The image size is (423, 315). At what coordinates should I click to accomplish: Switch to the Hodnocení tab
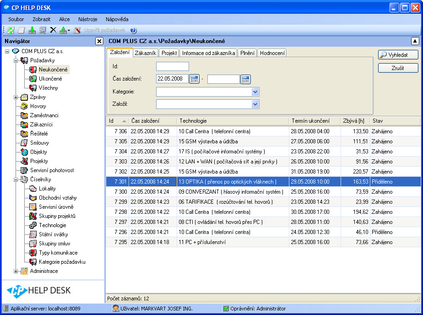coord(272,53)
